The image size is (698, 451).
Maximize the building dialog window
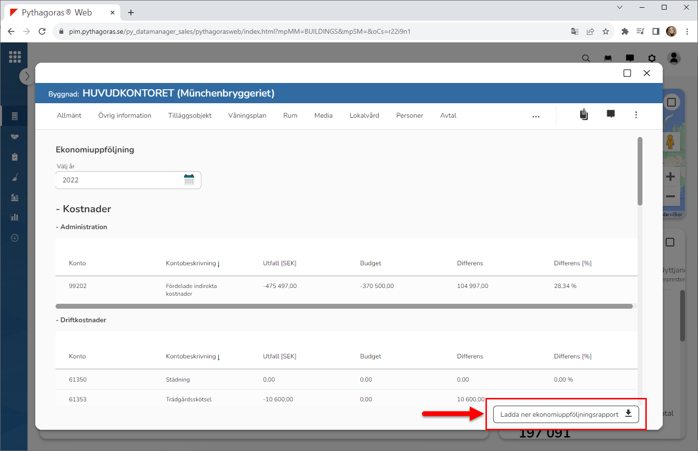tap(627, 73)
